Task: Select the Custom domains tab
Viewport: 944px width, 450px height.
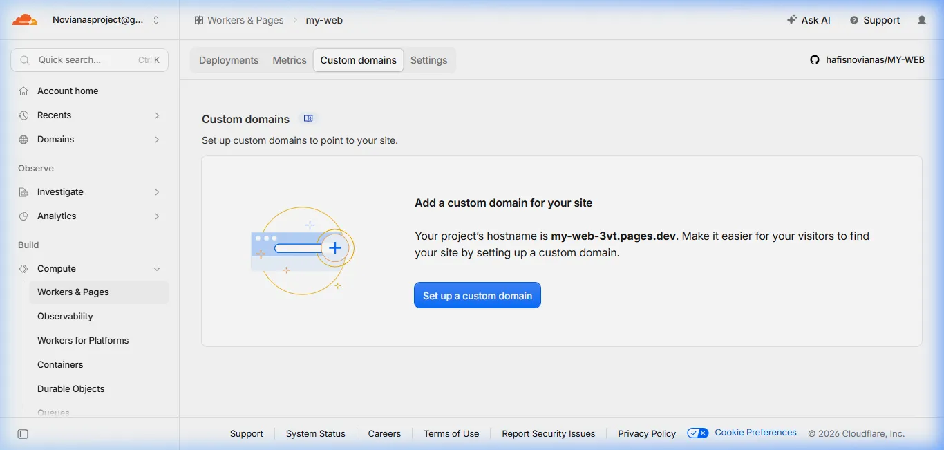Action: coord(359,60)
